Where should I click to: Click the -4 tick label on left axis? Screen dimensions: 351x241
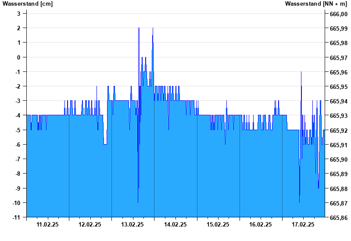coord(18,116)
